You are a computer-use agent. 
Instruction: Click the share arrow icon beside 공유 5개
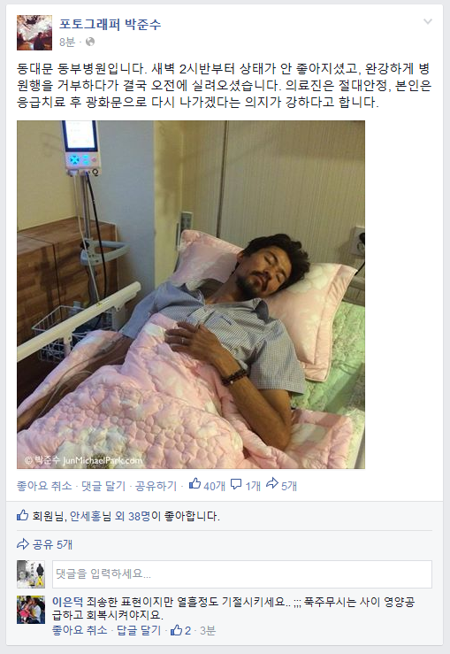tap(23, 544)
